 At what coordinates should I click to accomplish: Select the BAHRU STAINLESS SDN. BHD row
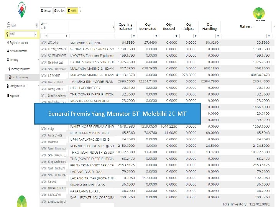click(157, 62)
